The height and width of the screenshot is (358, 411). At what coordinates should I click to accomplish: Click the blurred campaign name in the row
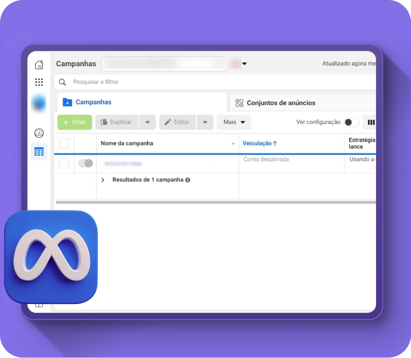point(123,164)
